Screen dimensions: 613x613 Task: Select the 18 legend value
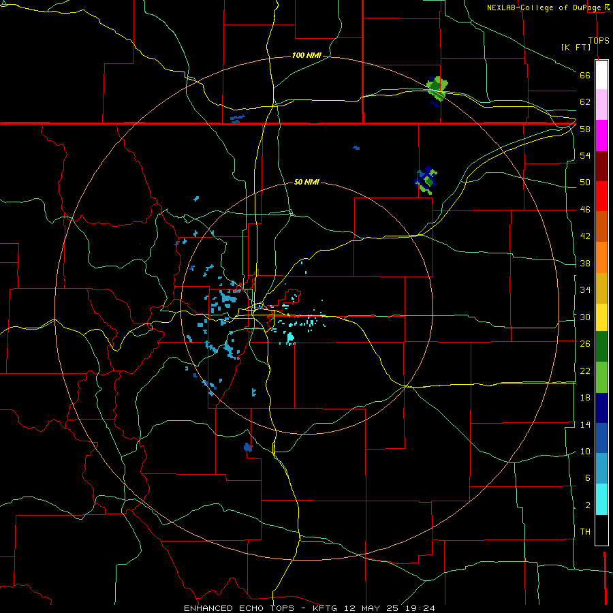coord(585,398)
